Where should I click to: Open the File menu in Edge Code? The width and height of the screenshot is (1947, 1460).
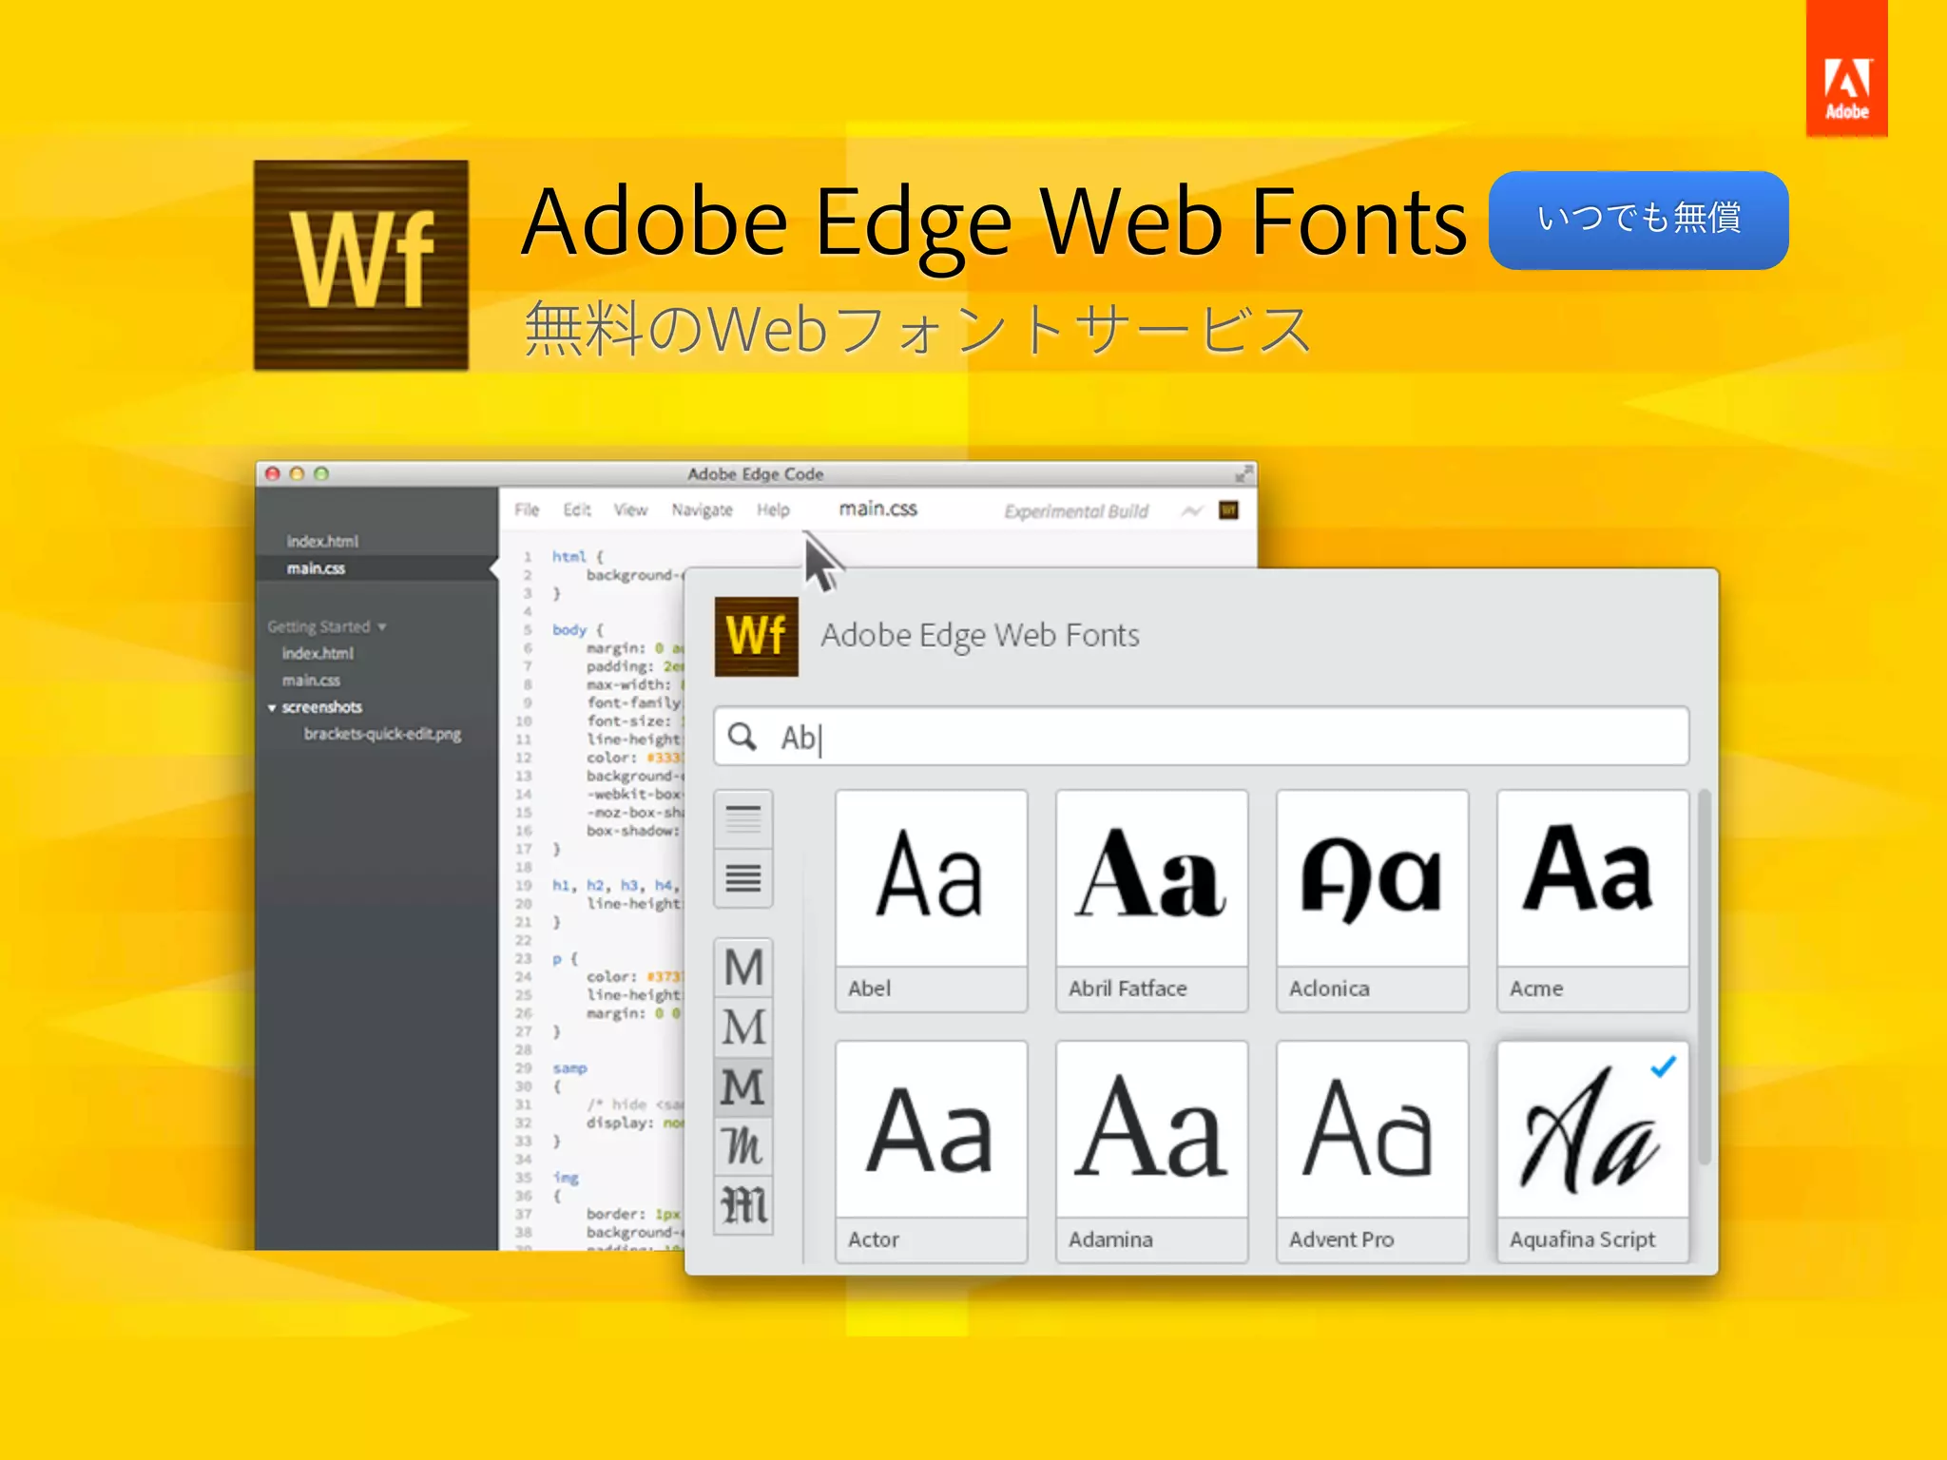(x=527, y=510)
